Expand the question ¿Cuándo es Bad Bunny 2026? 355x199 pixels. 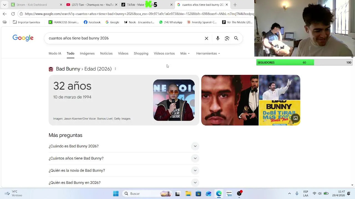coord(124,146)
